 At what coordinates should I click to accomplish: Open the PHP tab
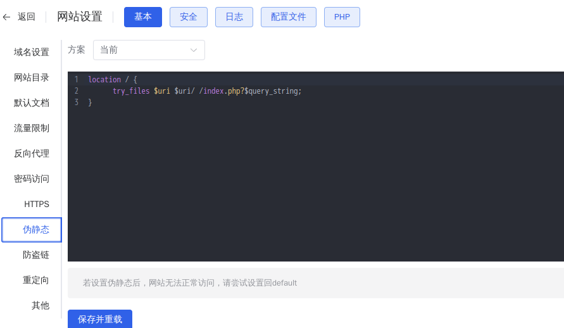(x=342, y=17)
